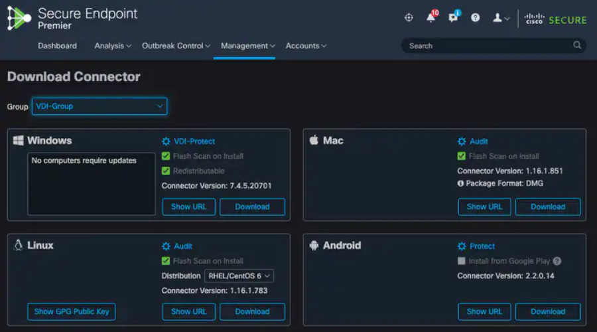This screenshot has width=597, height=332.
Task: Click Linux Download button
Action: [252, 311]
